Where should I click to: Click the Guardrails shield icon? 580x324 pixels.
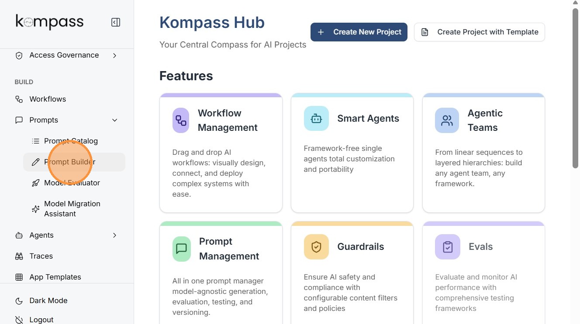click(x=316, y=247)
